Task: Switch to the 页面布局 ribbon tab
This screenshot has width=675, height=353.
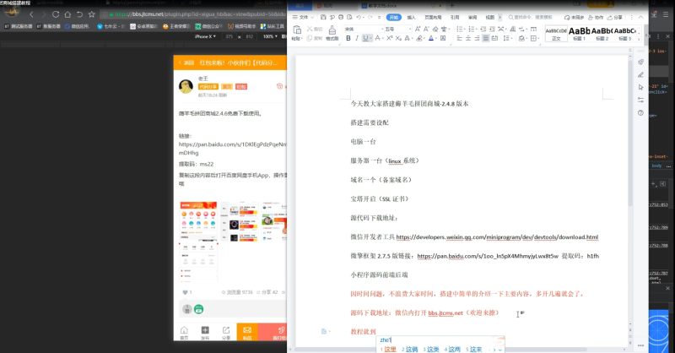Action: pyautogui.click(x=433, y=17)
